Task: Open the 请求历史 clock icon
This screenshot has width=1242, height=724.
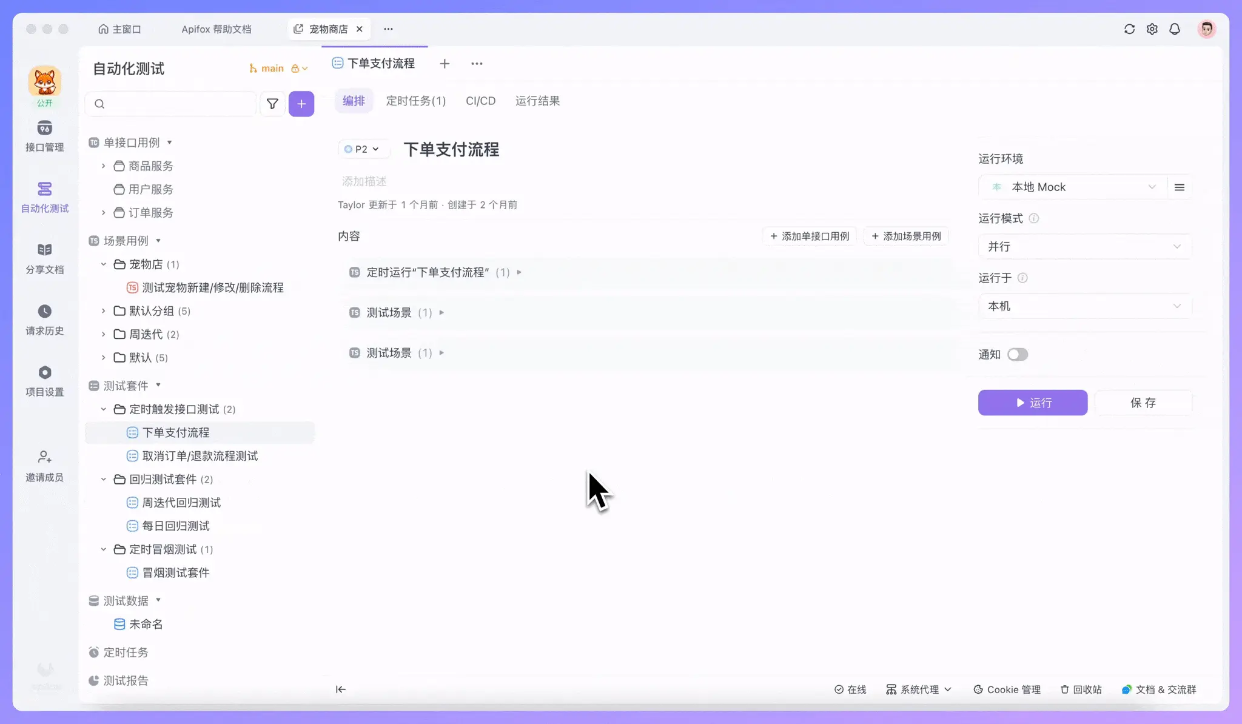Action: click(x=44, y=312)
